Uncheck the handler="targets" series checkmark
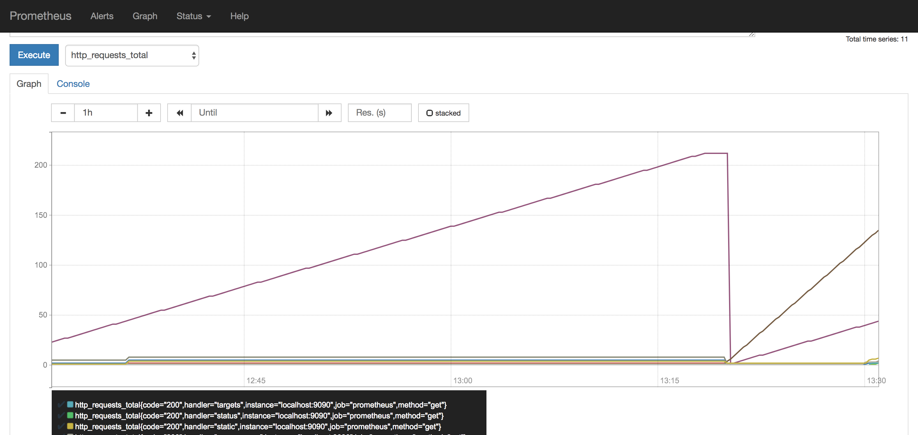Screen dimensions: 918x435 pyautogui.click(x=61, y=404)
